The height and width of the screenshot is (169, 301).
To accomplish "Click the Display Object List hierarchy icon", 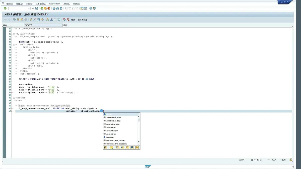I will click(47, 20).
